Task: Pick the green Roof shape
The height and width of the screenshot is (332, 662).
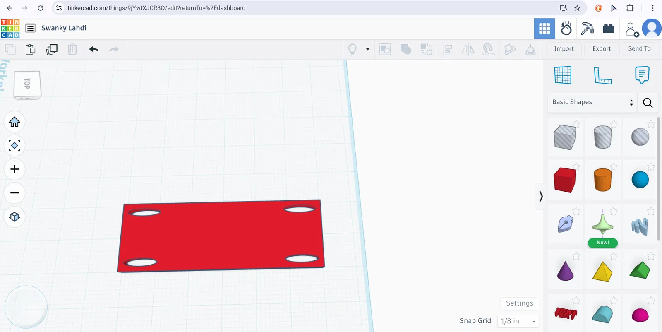Action: point(640,270)
